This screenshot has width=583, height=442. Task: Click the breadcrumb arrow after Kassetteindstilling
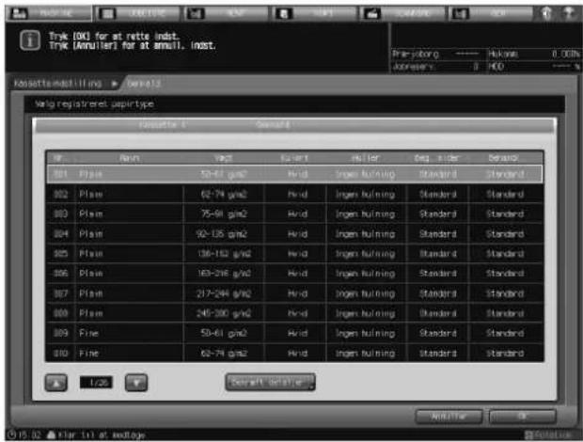point(115,84)
